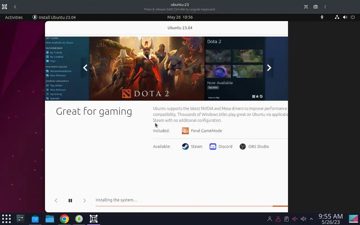Viewport: 360px width, 225px height.
Task: Open the clock showing May 26 18:56
Action: click(180, 17)
